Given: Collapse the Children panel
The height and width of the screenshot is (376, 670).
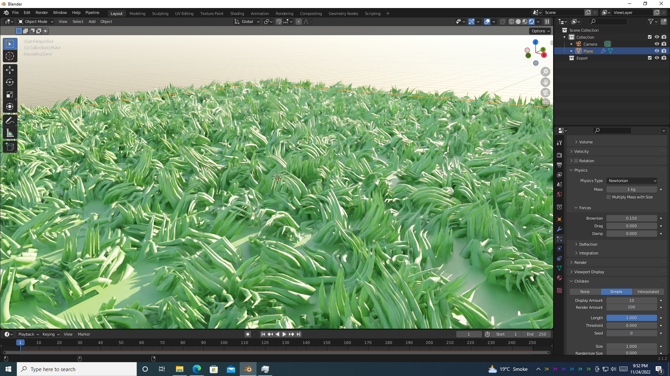Looking at the screenshot, I should point(581,281).
